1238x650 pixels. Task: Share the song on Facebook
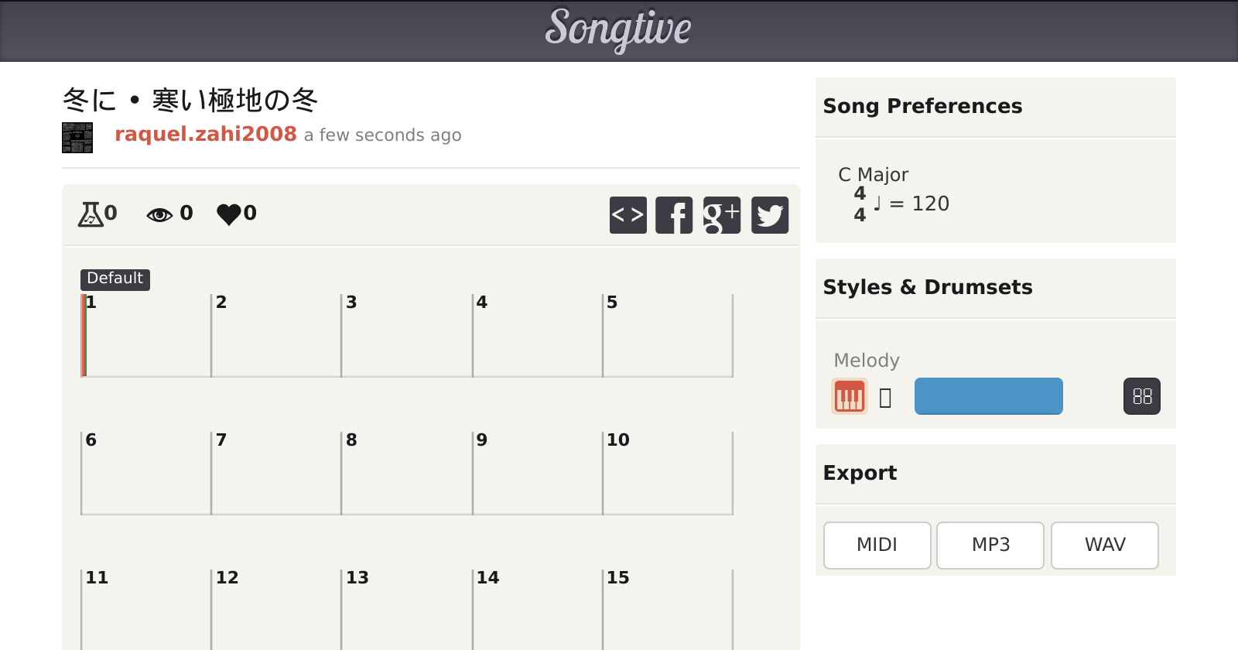[x=674, y=215]
